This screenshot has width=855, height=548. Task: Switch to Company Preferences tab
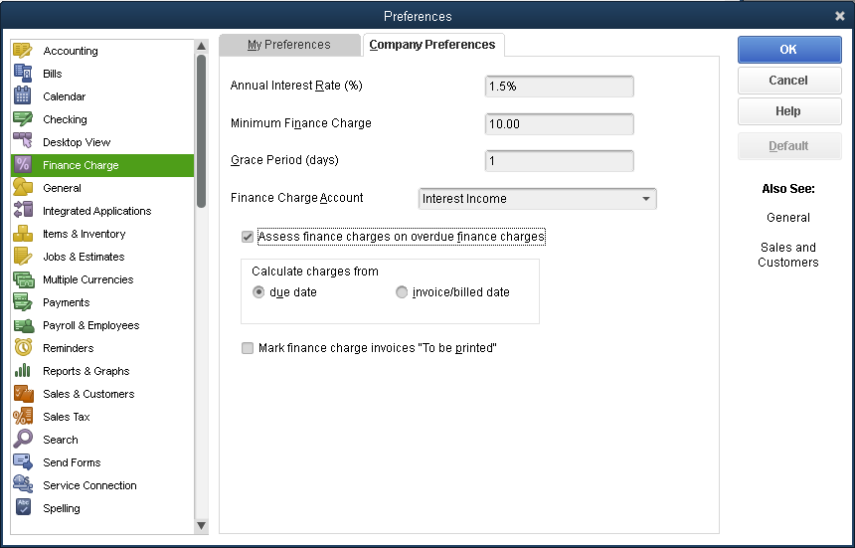point(432,45)
